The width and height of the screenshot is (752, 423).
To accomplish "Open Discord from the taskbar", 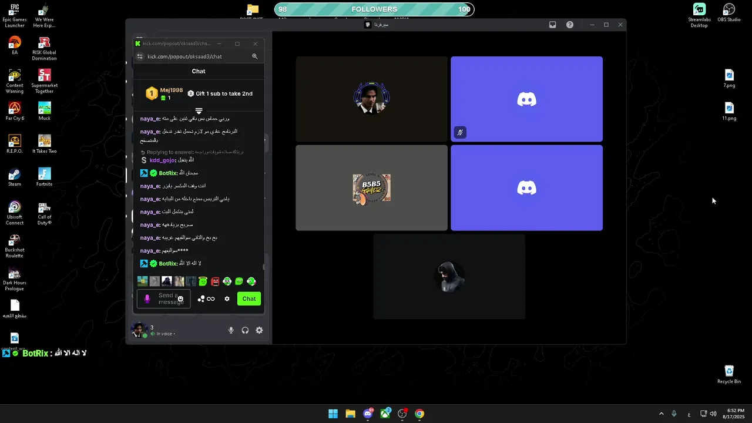I will 368,414.
